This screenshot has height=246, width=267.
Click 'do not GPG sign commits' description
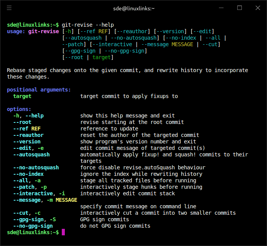point(115,226)
